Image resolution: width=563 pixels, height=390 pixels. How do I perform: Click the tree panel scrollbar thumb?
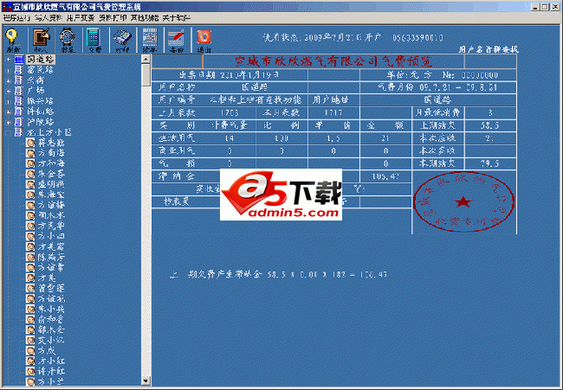pyautogui.click(x=146, y=75)
